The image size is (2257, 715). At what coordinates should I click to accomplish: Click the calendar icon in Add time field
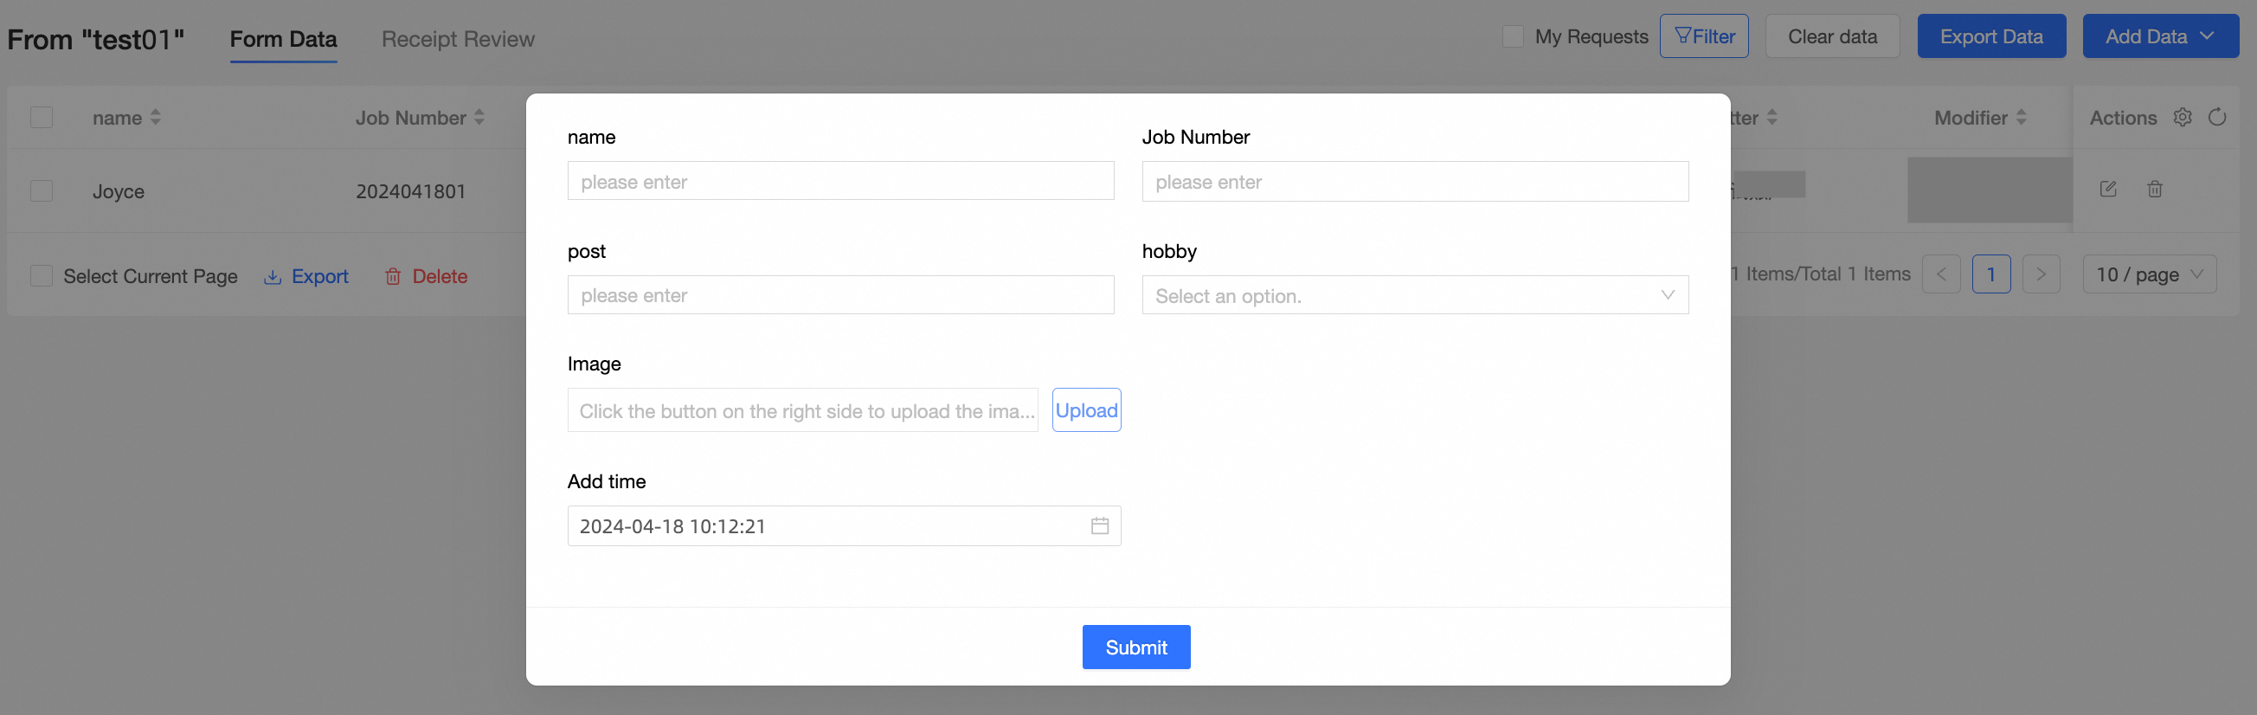tap(1099, 525)
